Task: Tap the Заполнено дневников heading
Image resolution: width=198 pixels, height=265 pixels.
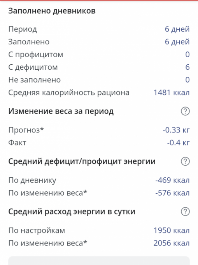Action: 52,11
